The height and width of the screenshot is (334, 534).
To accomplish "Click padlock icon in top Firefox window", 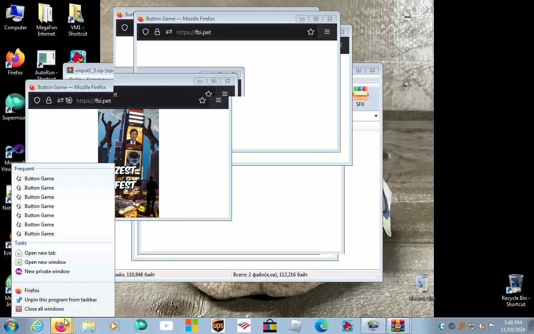I will (157, 32).
